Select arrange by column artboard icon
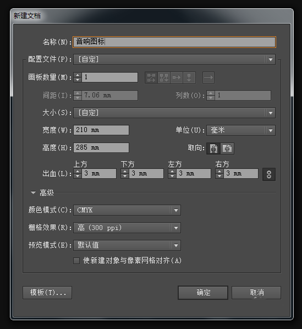This screenshot has width=302, height=329. 189,78
